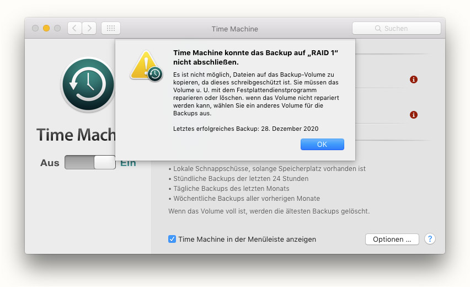Uncheck Time Machine in der Menüleiste anzeigen
470x287 pixels.
(x=172, y=239)
